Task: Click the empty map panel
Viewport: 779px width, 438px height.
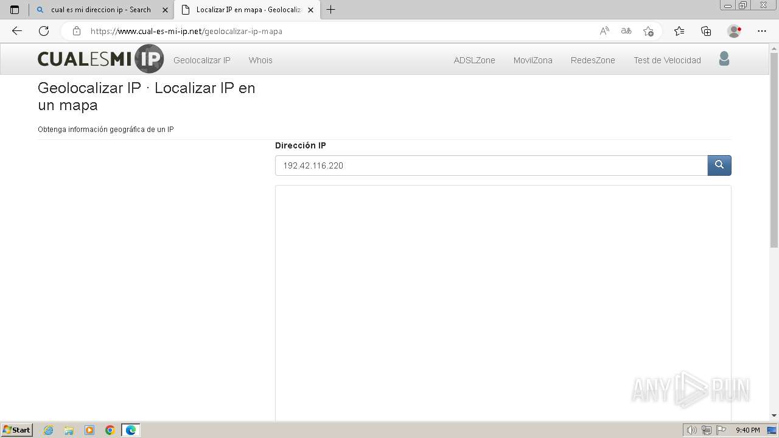Action: pos(503,303)
